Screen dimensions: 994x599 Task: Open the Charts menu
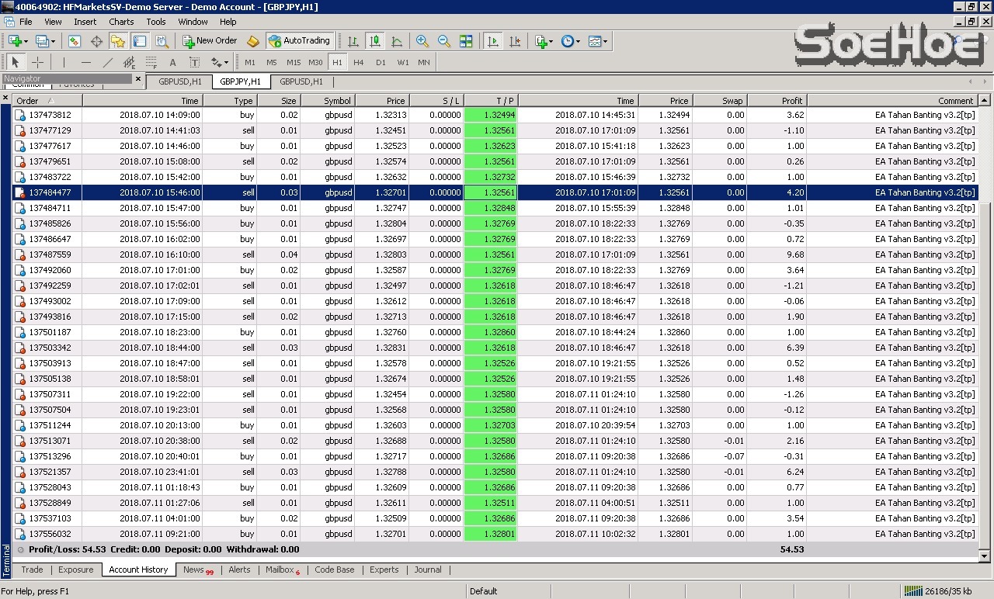[x=121, y=22]
